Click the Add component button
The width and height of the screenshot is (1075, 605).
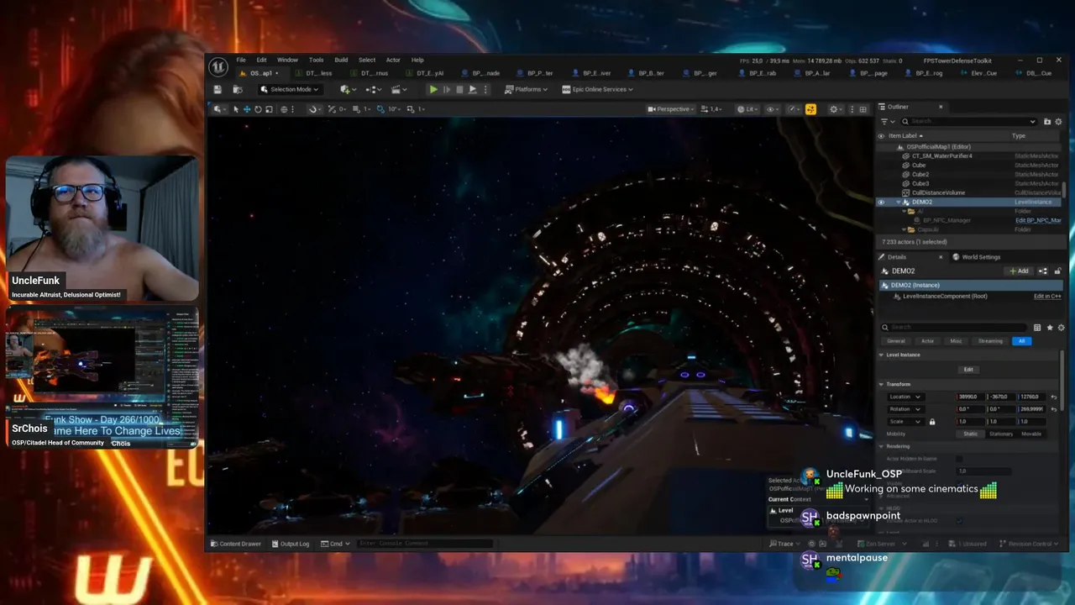click(x=1019, y=271)
